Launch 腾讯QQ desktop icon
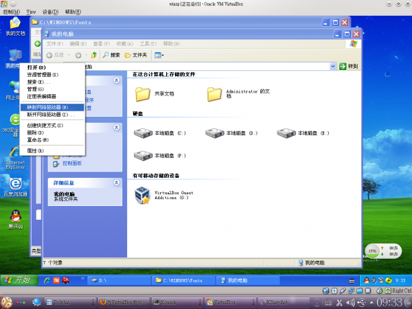 [x=16, y=219]
